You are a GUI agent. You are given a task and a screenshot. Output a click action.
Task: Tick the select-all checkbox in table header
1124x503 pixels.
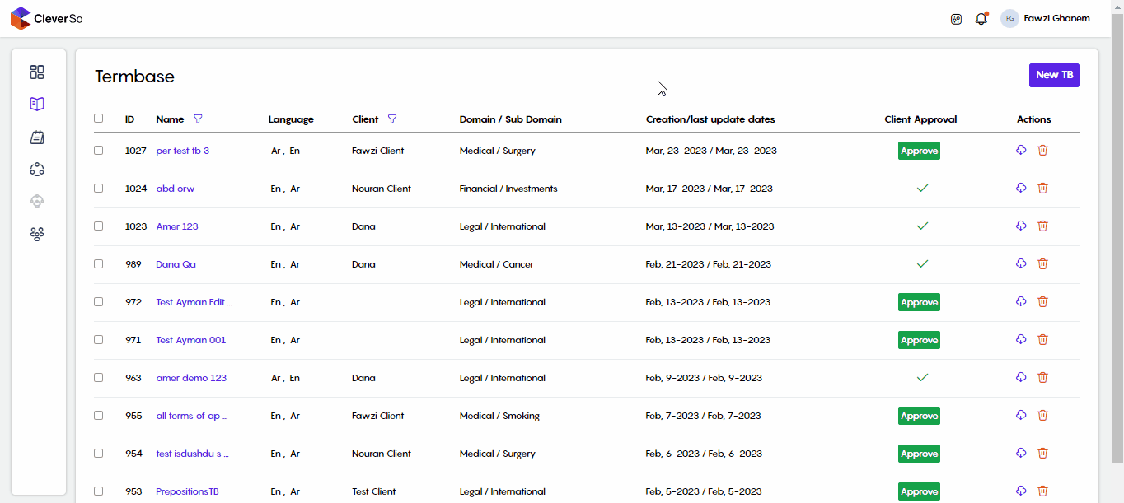99,119
